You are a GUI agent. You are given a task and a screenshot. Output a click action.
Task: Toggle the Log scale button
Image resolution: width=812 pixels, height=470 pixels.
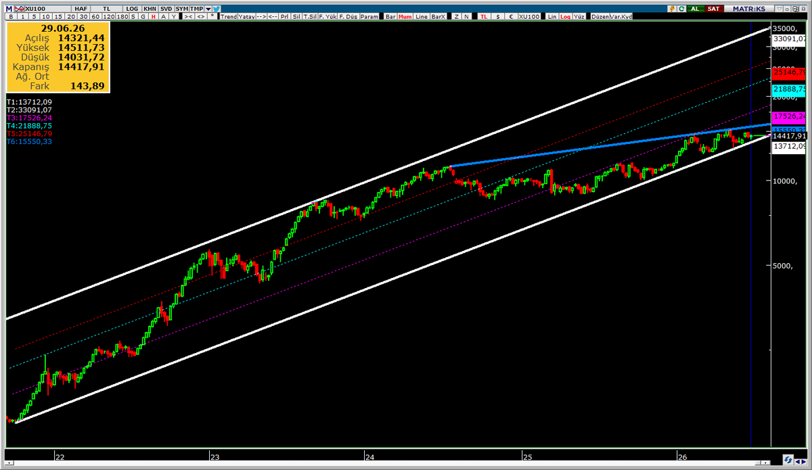565,16
